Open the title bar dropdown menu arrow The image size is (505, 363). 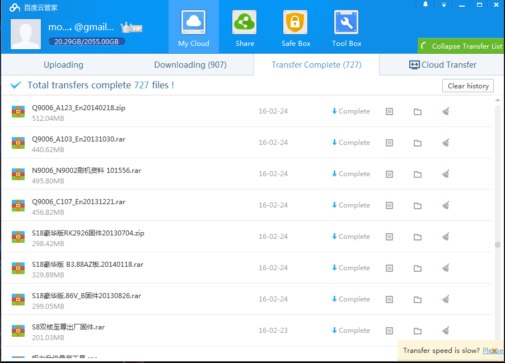444,4
